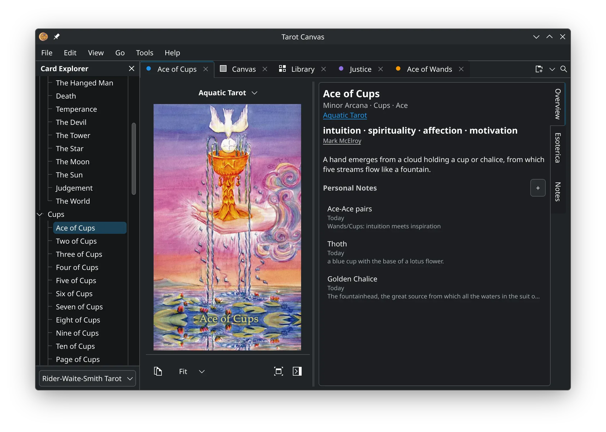
Task: Open the tab list chevron dropdown
Action: coord(552,69)
